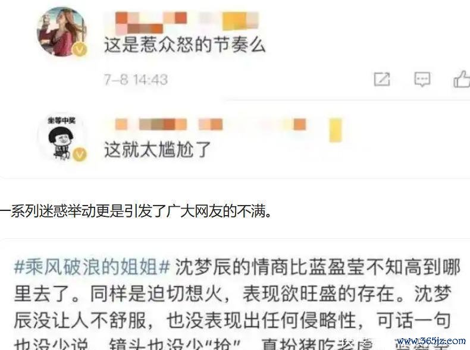Click the article sentence about 广大网友的不满
Screen dimensions: 470x350
coord(136,212)
